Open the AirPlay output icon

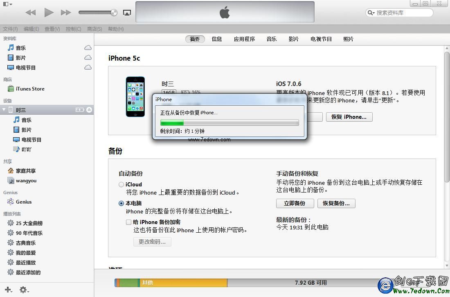point(127,13)
